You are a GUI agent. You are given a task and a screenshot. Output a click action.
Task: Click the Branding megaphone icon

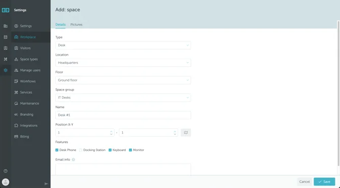point(16,114)
